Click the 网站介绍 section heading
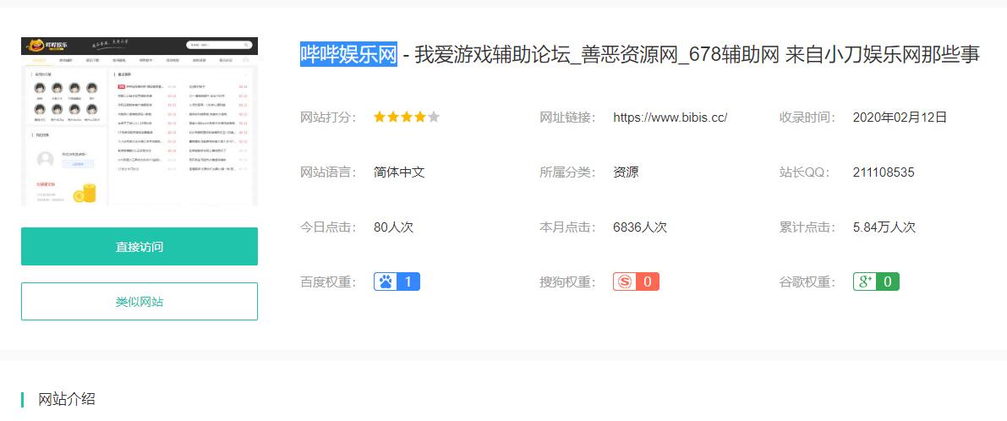This screenshot has height=421, width=1007. point(67,399)
